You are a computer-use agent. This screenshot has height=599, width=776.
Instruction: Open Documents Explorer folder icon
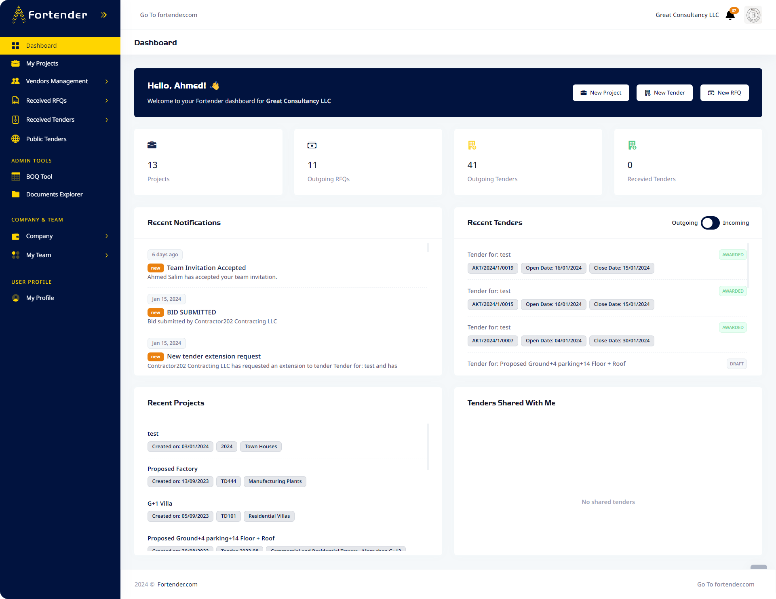click(16, 194)
